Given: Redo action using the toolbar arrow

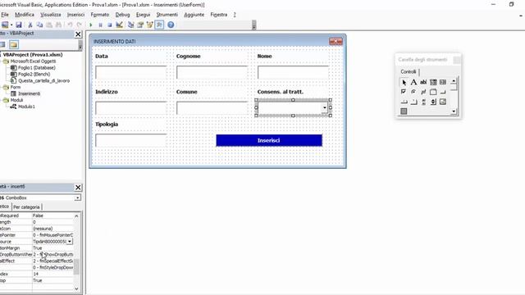Looking at the screenshot, I should tap(80, 25).
